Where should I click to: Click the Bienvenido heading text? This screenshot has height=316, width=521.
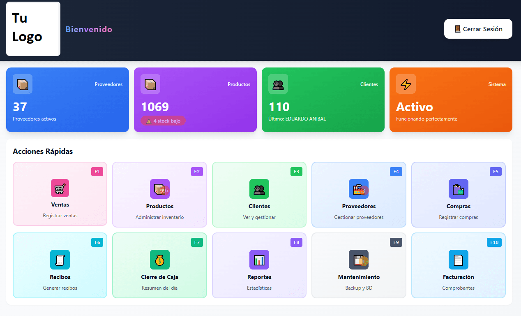(89, 29)
